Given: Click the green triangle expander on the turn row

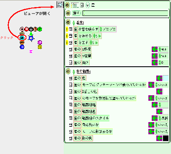Looking at the screenshot, I should click(x=96, y=43).
